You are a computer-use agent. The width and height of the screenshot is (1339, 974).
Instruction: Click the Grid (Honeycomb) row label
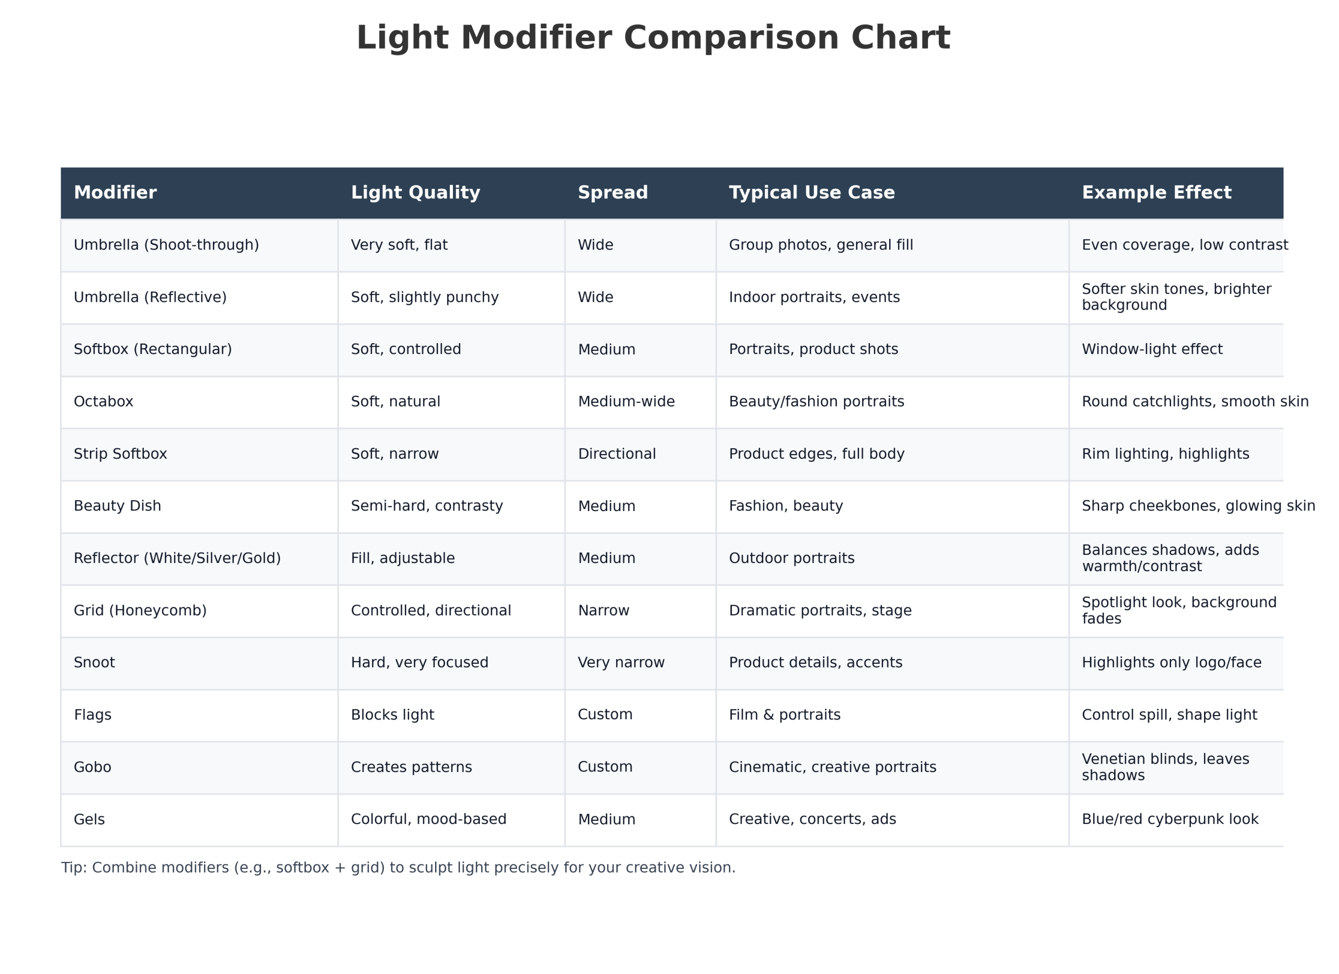pos(140,610)
